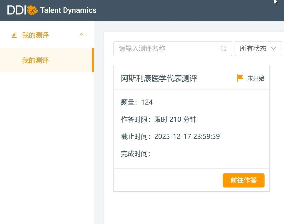This screenshot has height=224, width=284.
Task: Click the 阿斯利康医学代表测评 card title
Action: pos(159,78)
